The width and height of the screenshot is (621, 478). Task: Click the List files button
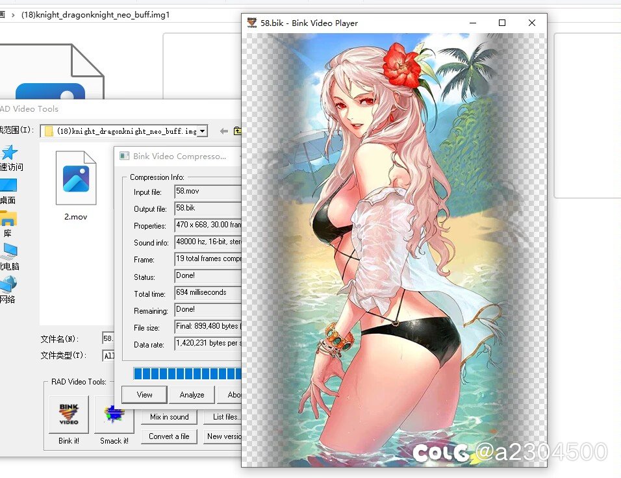point(223,416)
